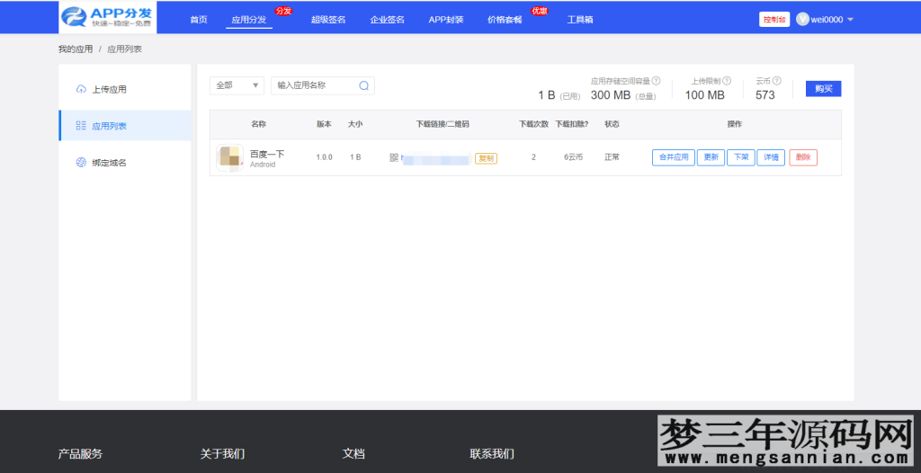Go to 超级签名 page
Screen dimensions: 921x473
coord(328,20)
